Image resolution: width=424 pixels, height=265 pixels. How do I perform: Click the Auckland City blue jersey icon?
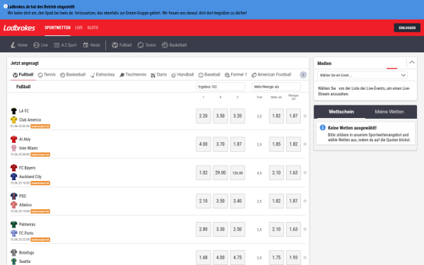[x=14, y=177]
